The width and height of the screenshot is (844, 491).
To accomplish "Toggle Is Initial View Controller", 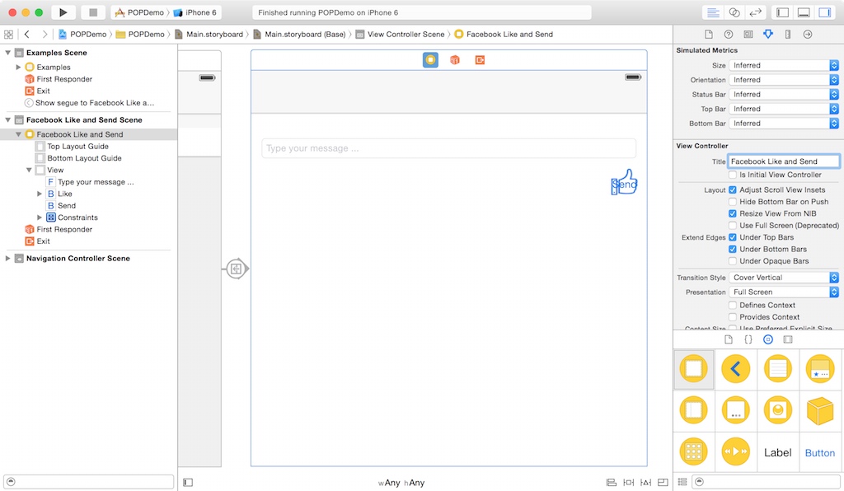I will click(732, 174).
